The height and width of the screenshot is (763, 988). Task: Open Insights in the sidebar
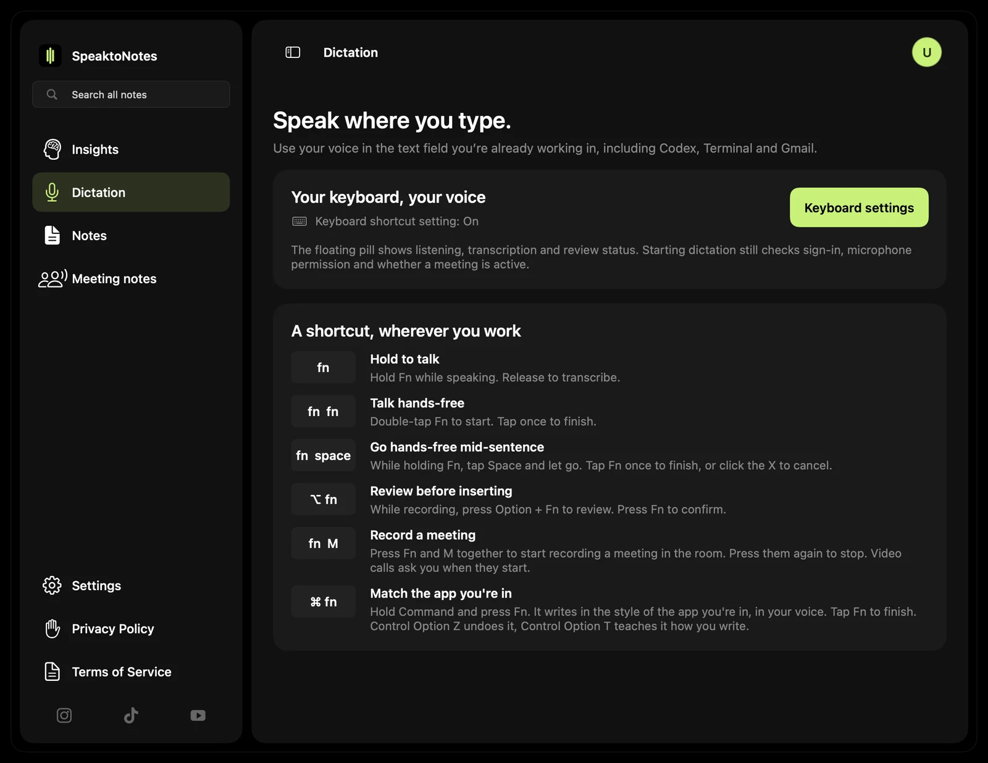(131, 149)
